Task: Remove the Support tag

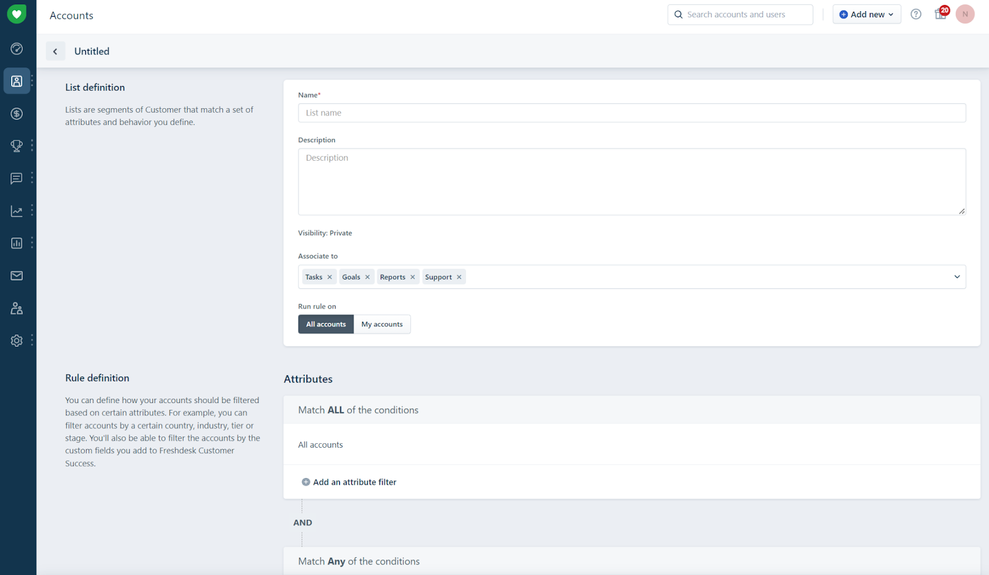Action: pyautogui.click(x=459, y=277)
